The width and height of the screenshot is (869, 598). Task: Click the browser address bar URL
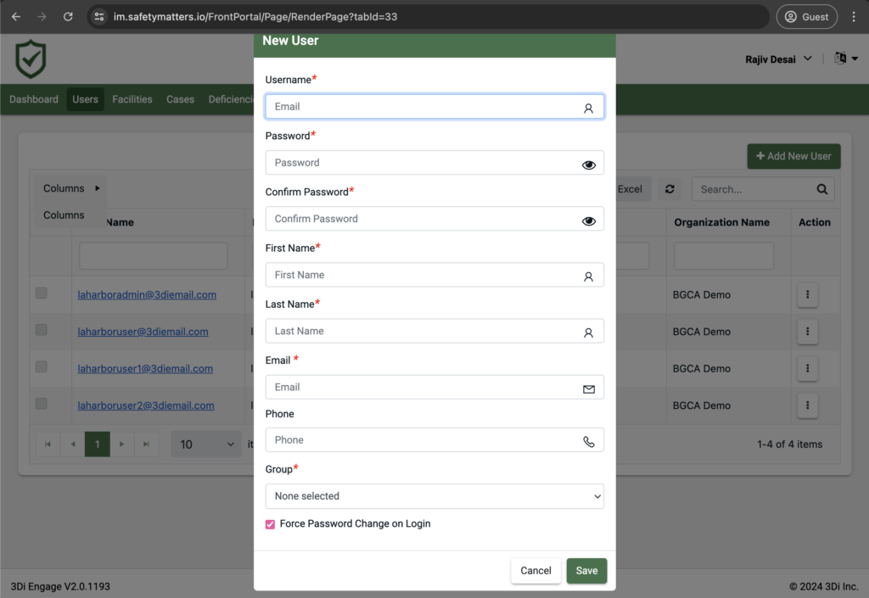click(x=255, y=17)
